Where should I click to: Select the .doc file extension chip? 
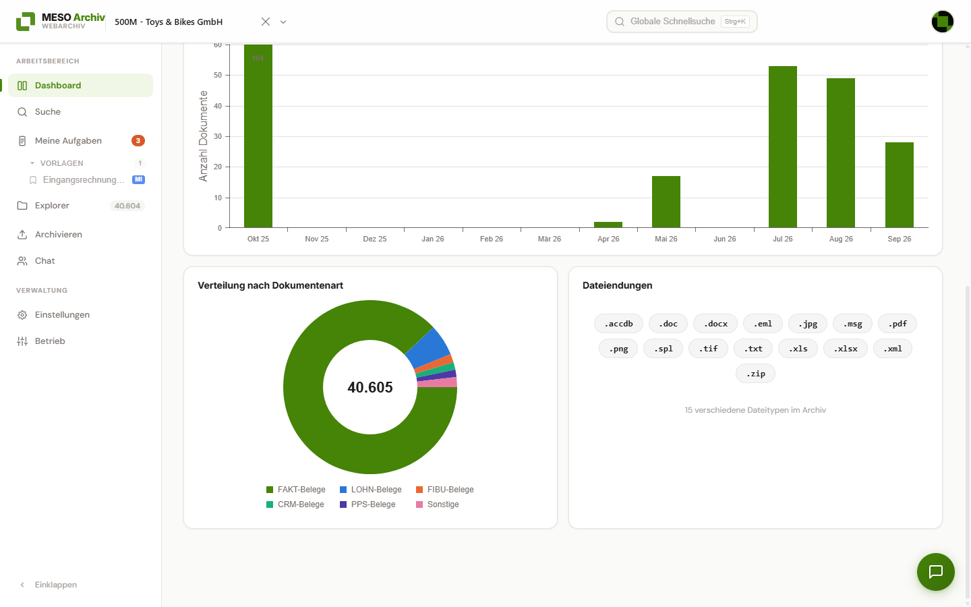[668, 324]
